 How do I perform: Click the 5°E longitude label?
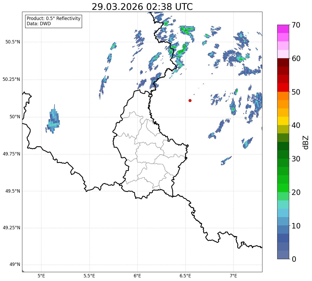pyautogui.click(x=41, y=276)
